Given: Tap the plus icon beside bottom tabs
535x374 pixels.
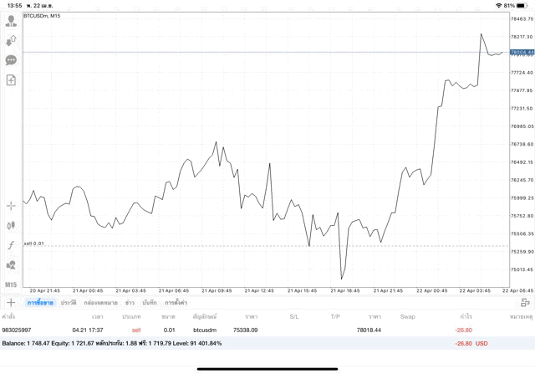Looking at the screenshot, I should pos(11,302).
